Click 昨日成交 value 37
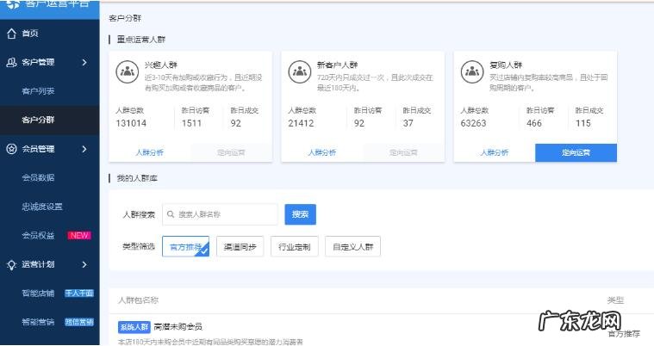The image size is (654, 346). point(408,123)
